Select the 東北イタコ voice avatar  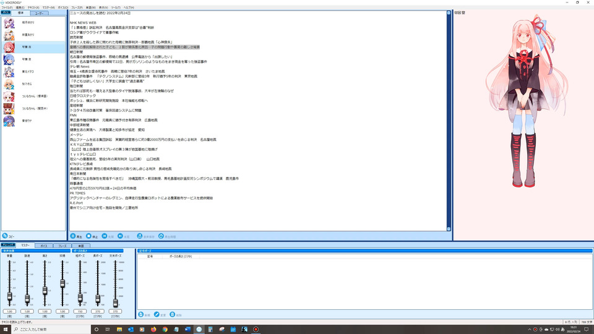click(9, 72)
